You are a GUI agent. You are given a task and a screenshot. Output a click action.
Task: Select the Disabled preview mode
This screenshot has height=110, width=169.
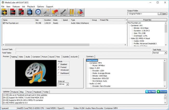[x=59, y=64]
